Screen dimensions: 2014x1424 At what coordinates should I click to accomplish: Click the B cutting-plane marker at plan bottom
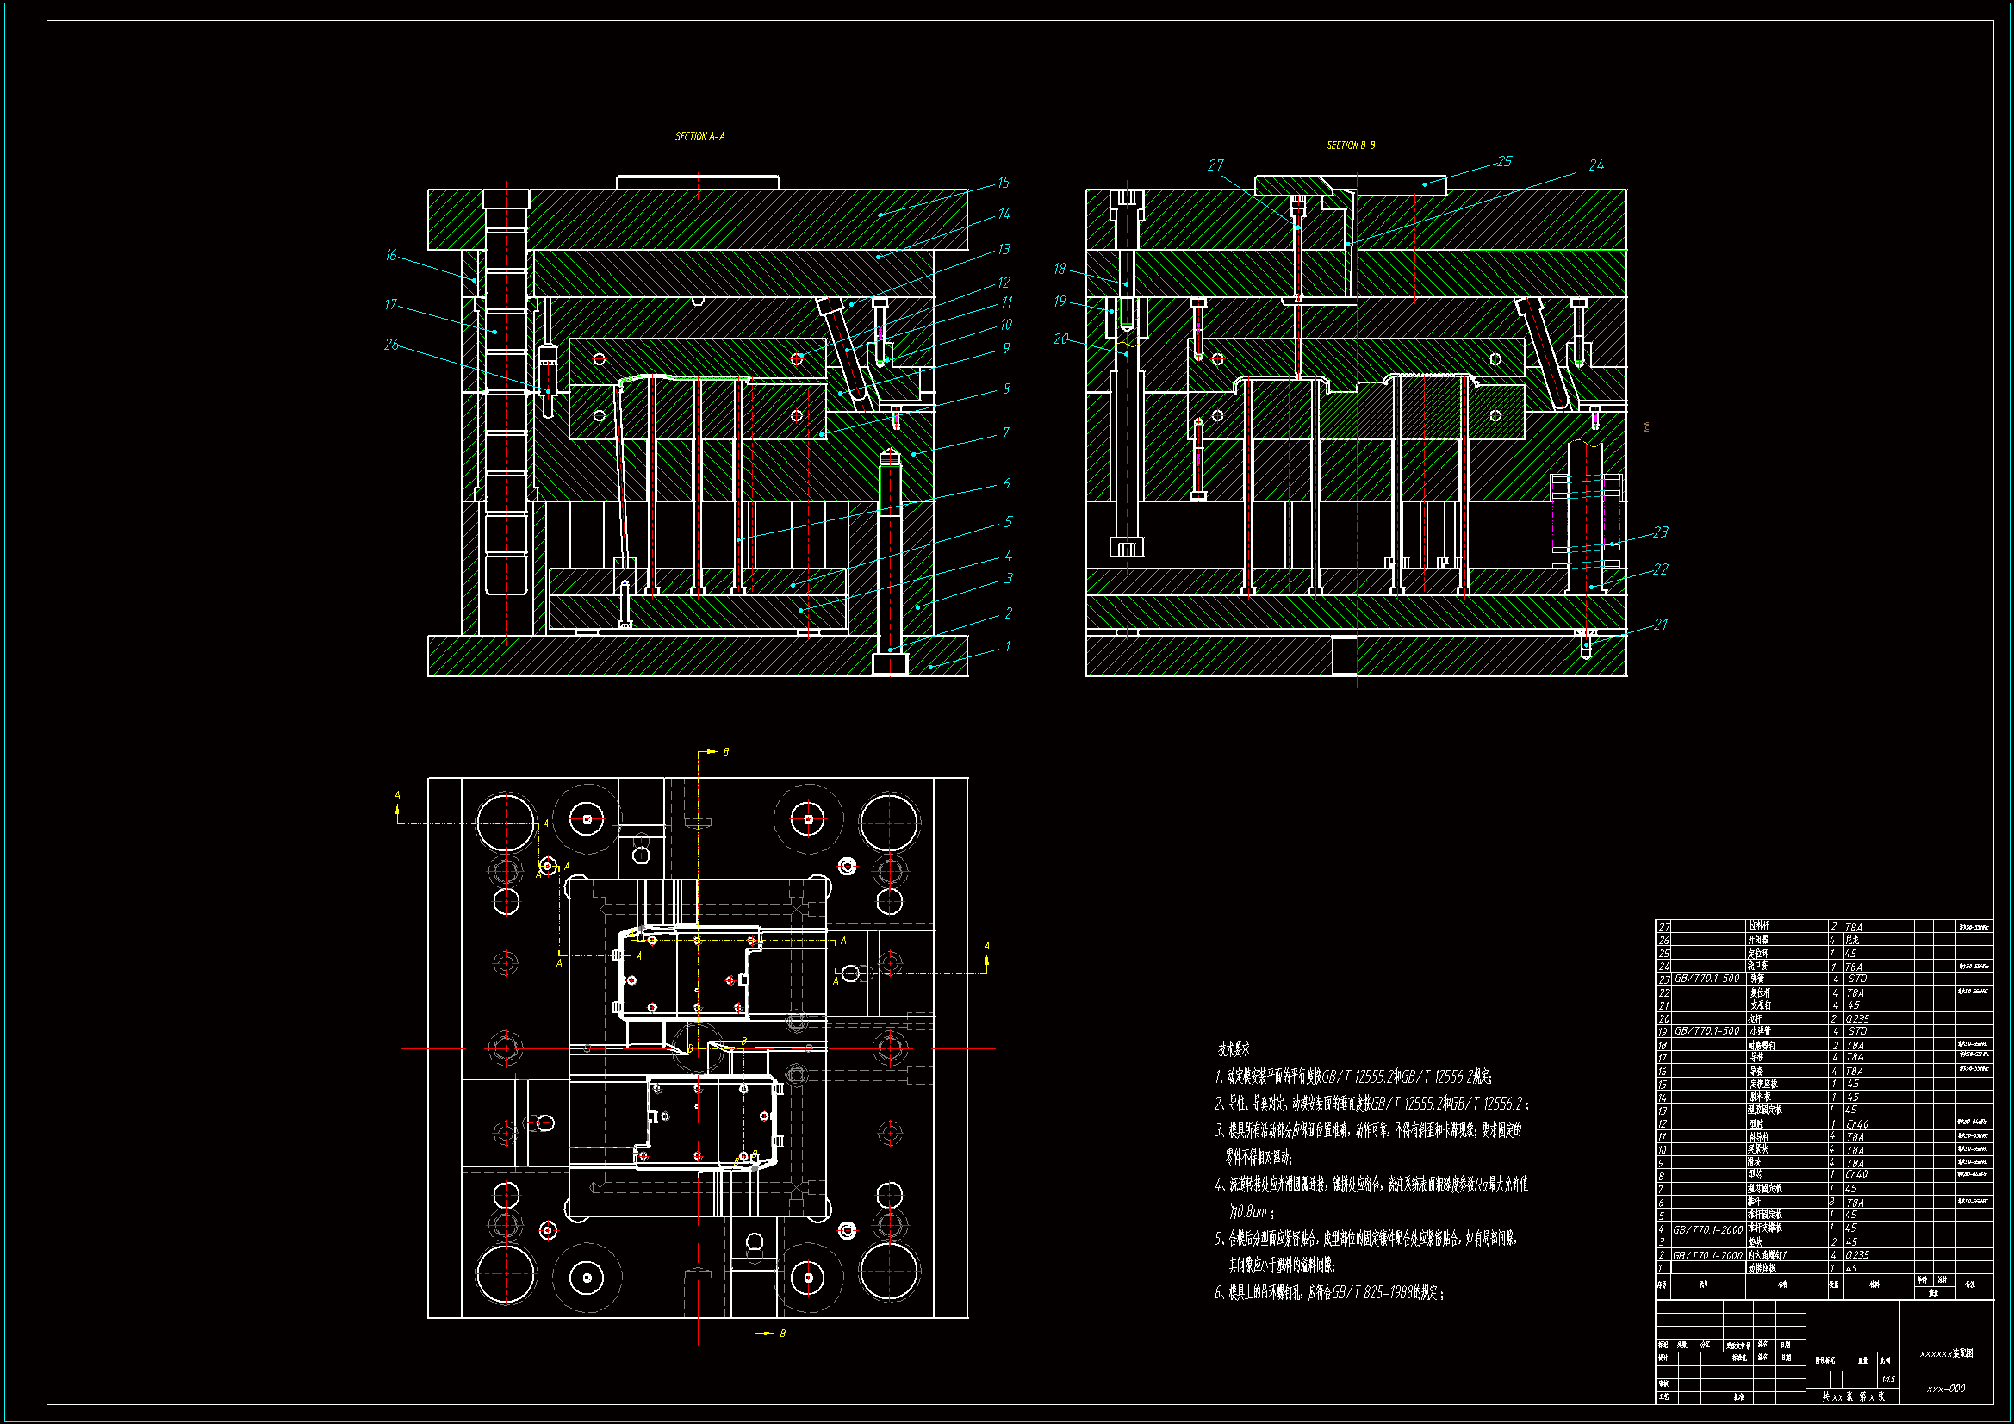782,1334
